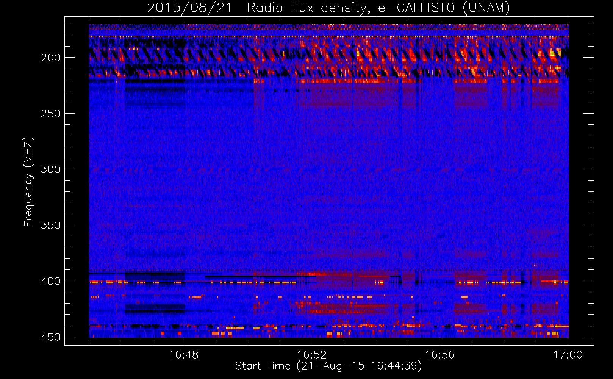Click the 200 frequency tick label
Screen dimensions: 613x379
click(51, 58)
